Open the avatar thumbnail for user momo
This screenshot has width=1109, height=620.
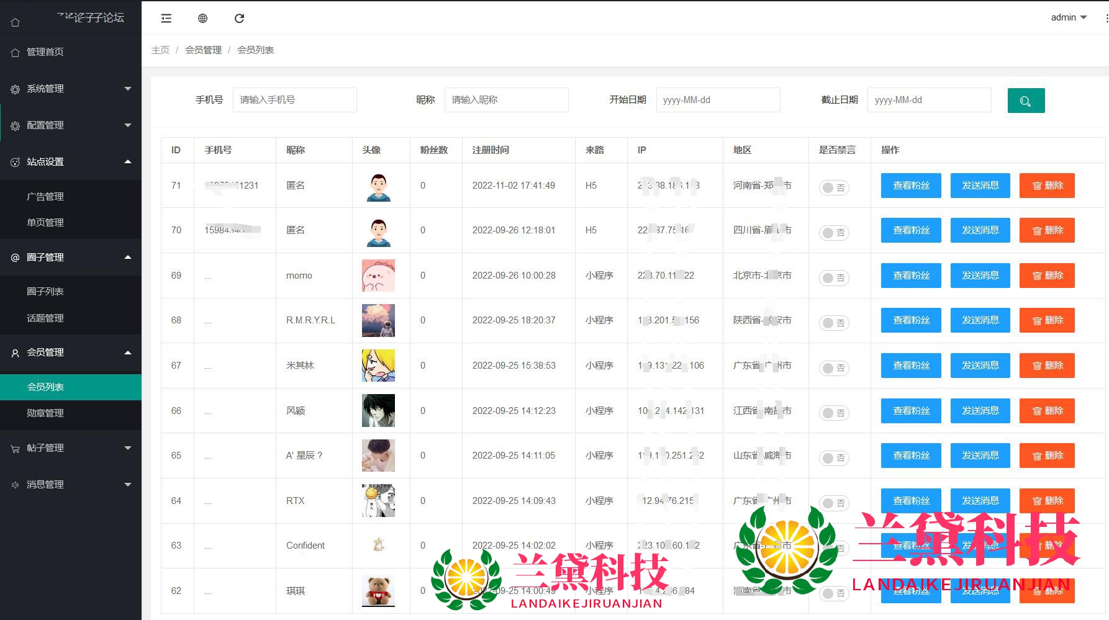coord(378,276)
